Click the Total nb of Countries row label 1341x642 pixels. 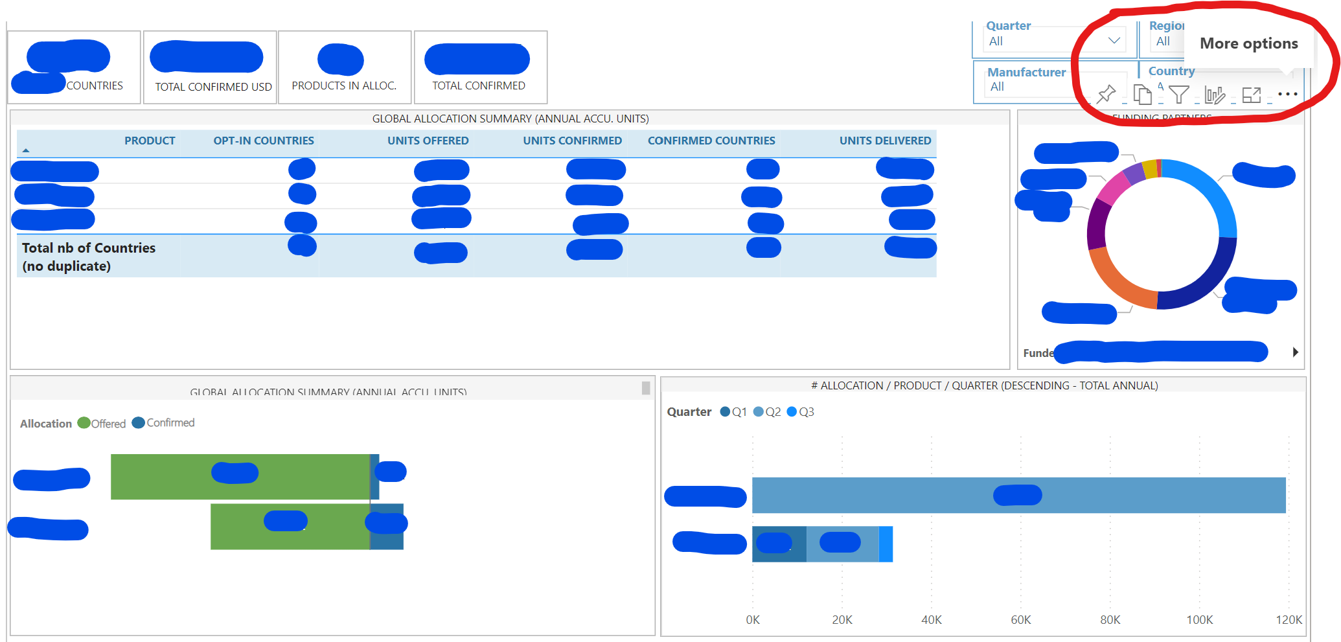(x=89, y=257)
